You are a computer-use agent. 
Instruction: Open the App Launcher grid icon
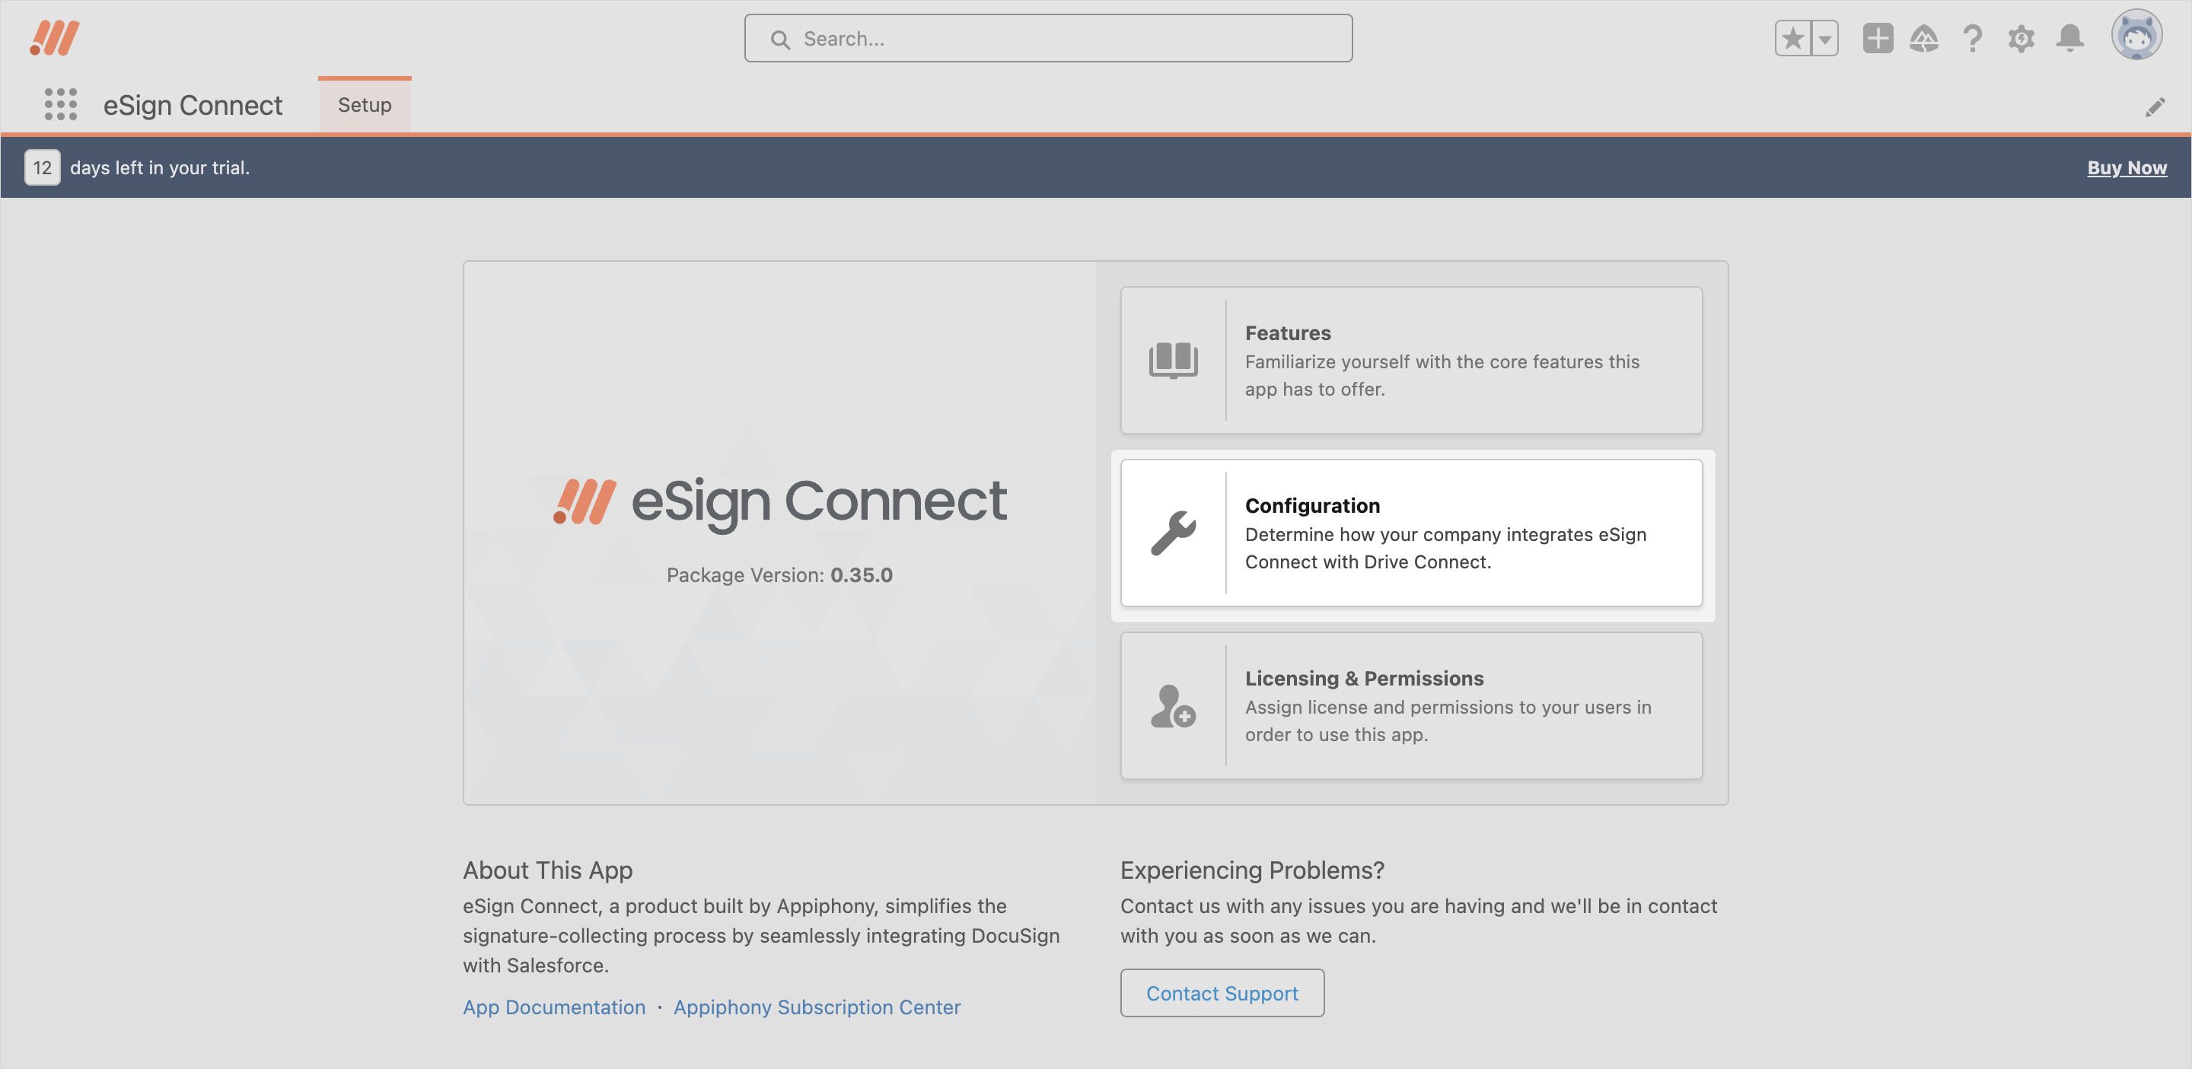[x=60, y=104]
